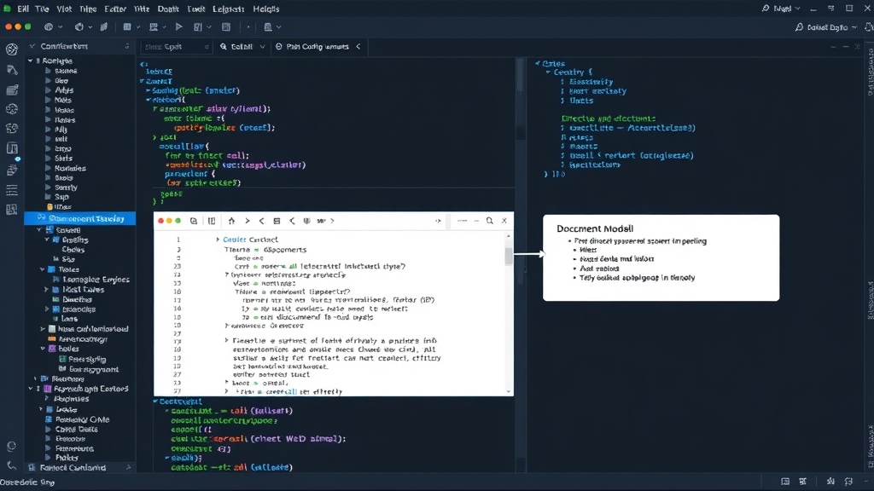Click the search field above the editor
Viewport: 874px width, 491px height.
(x=176, y=47)
